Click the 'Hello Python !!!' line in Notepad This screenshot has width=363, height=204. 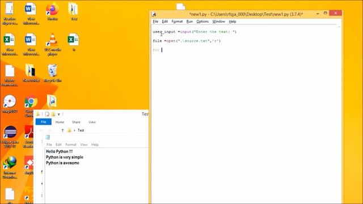[59, 151]
